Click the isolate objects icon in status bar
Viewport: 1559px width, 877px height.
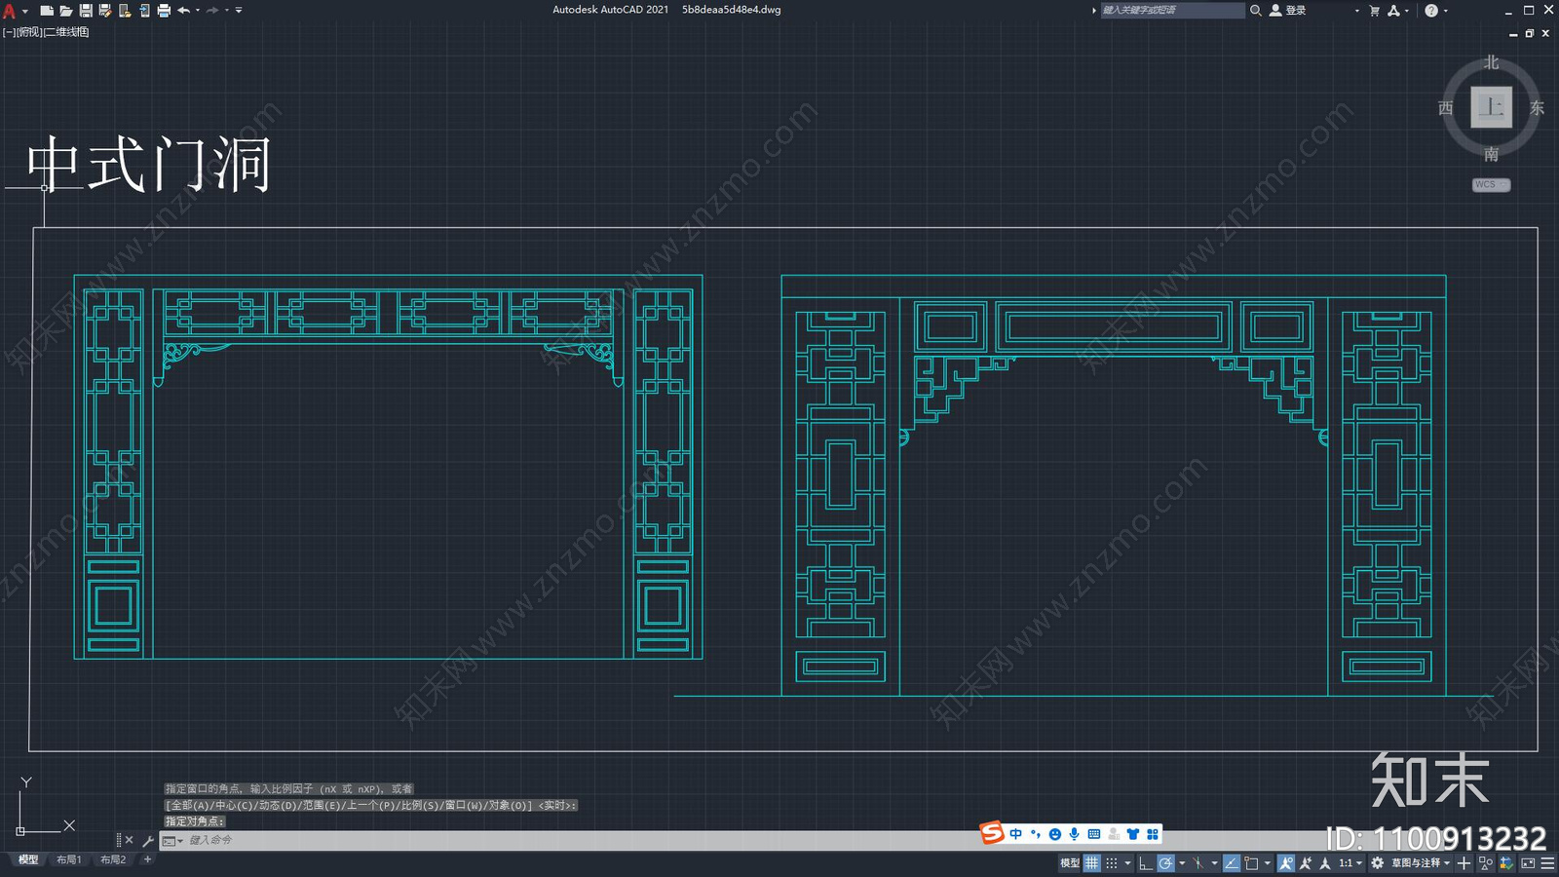pos(1486,863)
